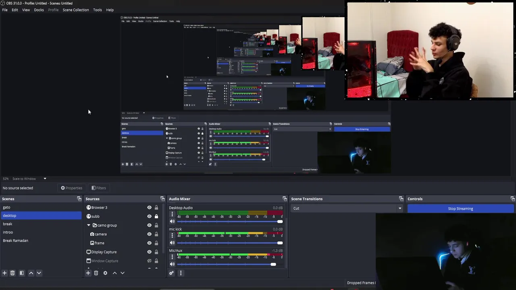This screenshot has height=290, width=516.
Task: Move source up in Sources dock
Action: tap(114, 273)
